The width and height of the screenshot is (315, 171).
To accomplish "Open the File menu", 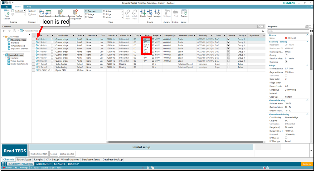I will coord(6,7).
